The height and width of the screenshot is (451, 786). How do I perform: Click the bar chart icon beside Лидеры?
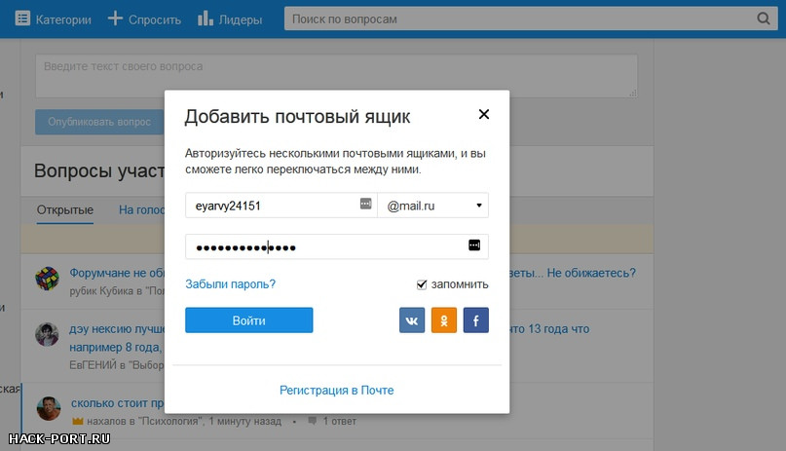coord(205,19)
